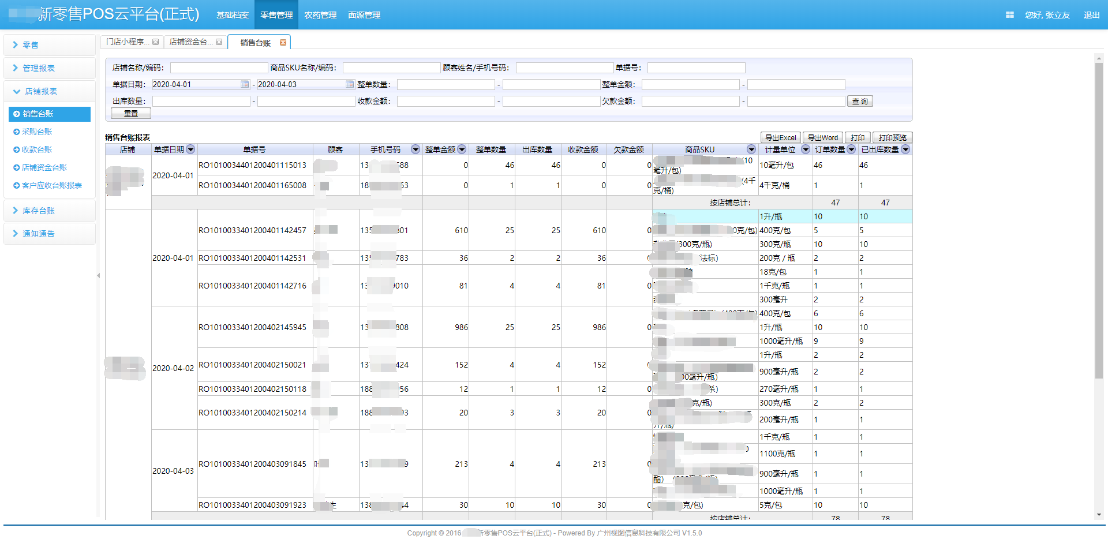The width and height of the screenshot is (1108, 543).
Task: Click the 查询 search button
Action: [x=860, y=101]
